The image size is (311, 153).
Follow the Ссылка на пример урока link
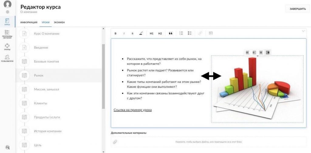pos(133,110)
